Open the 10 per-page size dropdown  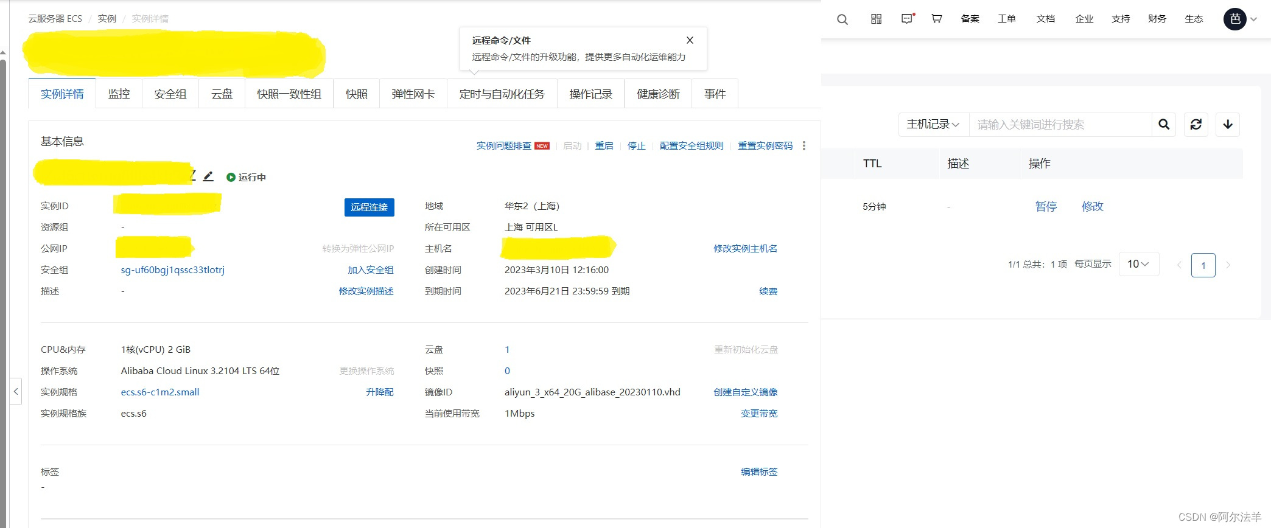click(1138, 264)
